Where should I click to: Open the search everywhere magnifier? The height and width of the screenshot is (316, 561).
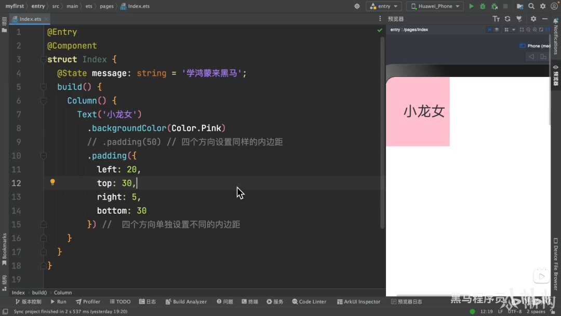(531, 6)
